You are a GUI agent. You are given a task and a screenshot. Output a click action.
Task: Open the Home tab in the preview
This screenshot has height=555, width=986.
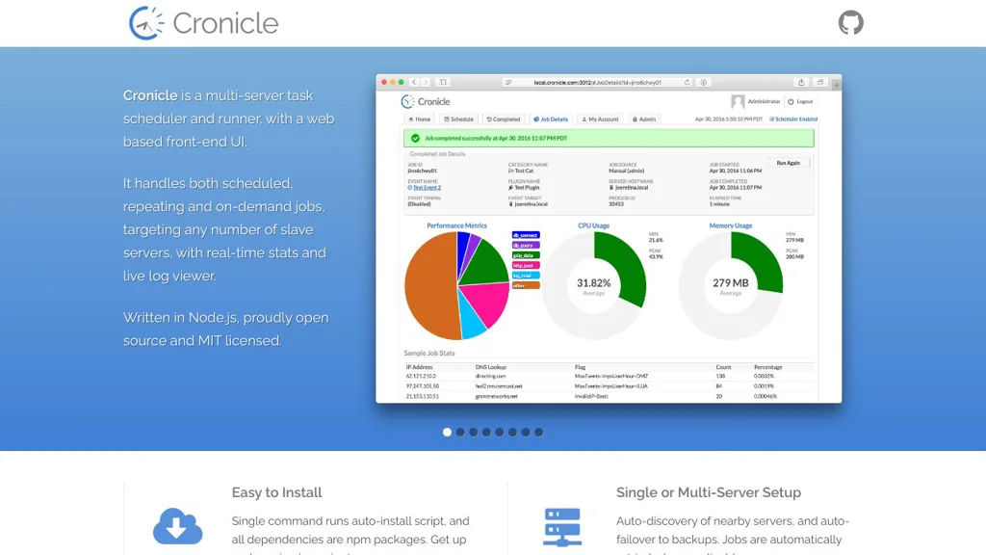[420, 119]
